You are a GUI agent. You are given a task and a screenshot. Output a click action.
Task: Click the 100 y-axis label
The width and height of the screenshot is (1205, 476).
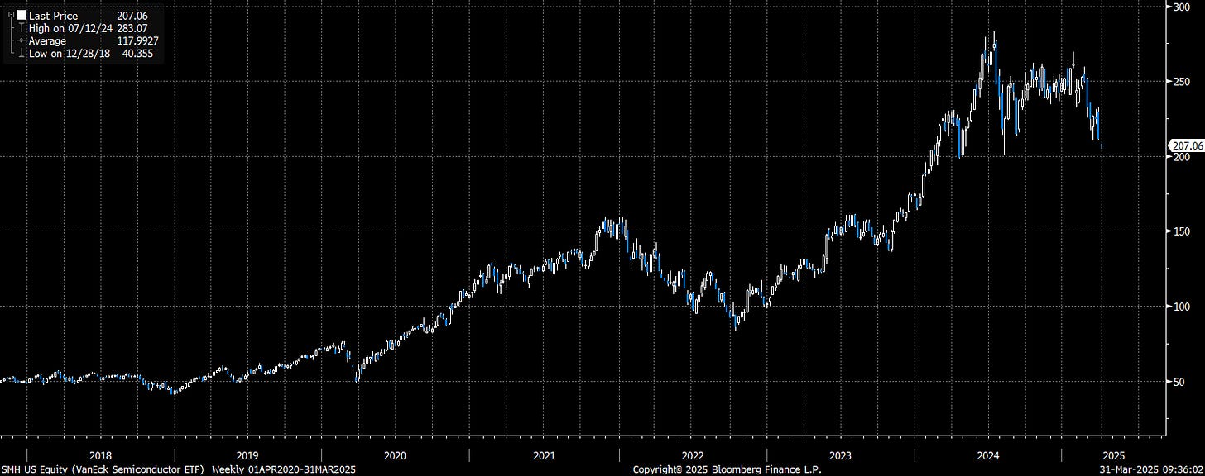[x=1182, y=307]
